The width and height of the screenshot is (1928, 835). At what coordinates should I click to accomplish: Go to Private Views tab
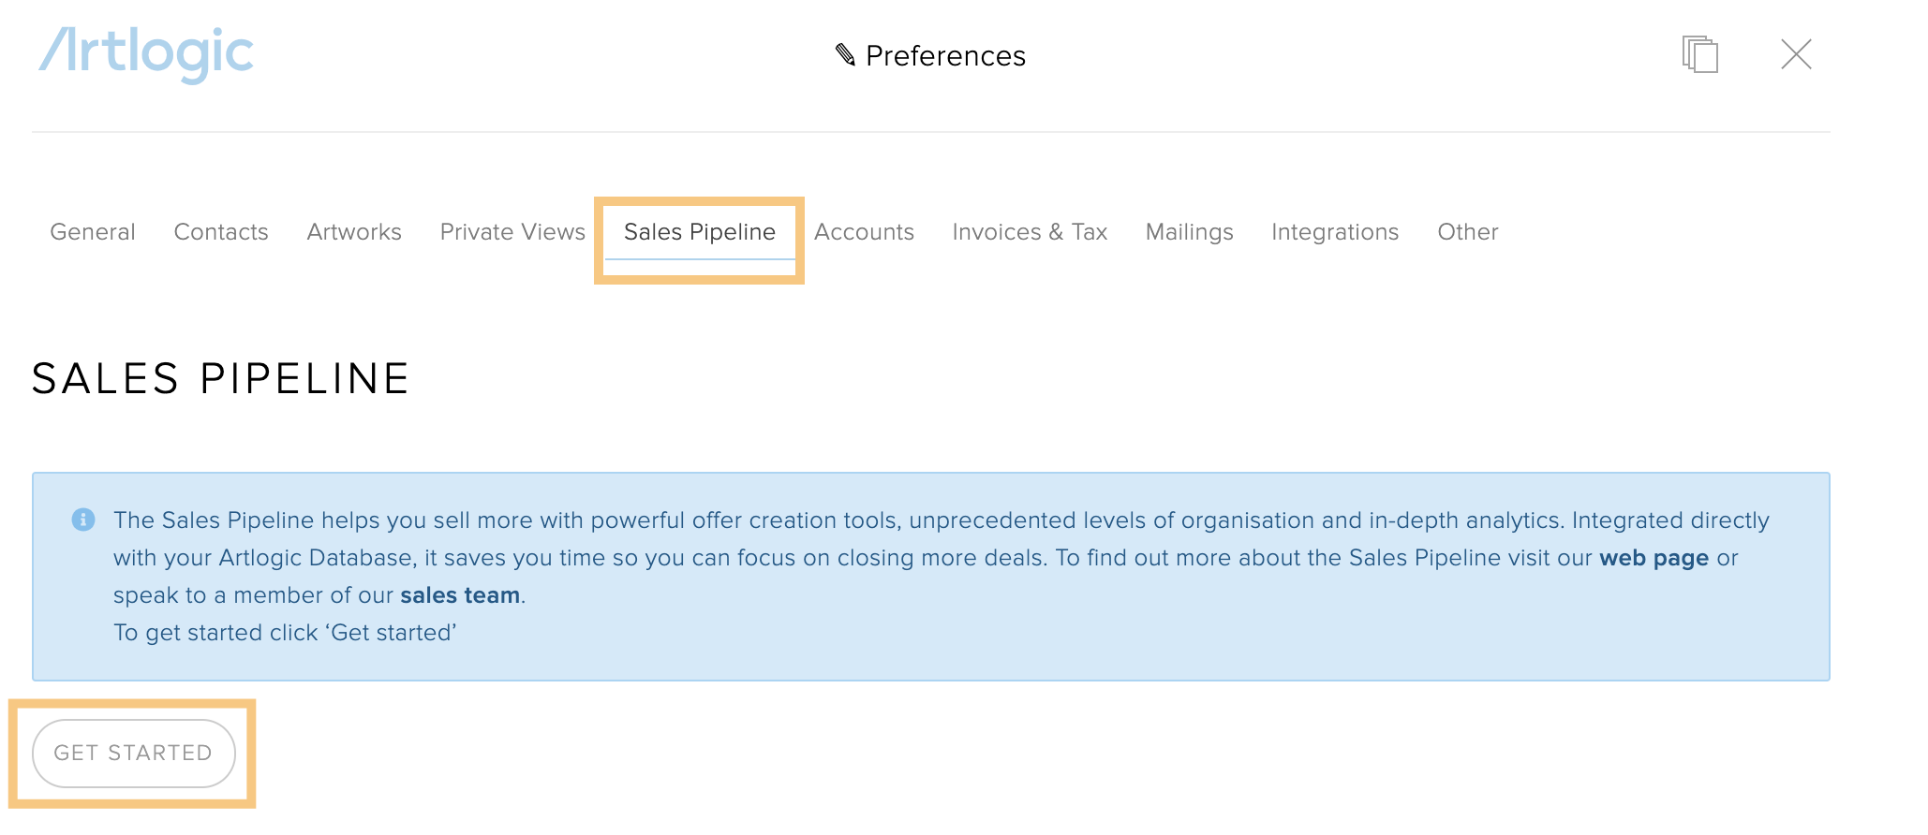[x=512, y=232]
